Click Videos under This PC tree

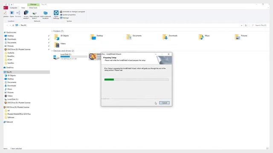coord(10,96)
